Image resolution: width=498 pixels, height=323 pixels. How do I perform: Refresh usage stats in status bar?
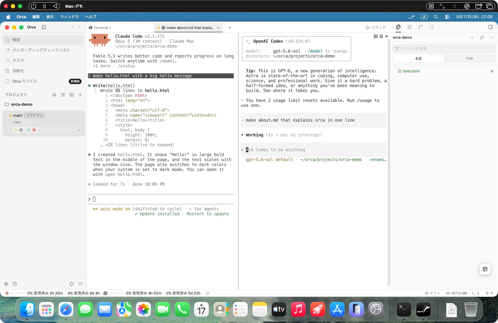(x=208, y=293)
